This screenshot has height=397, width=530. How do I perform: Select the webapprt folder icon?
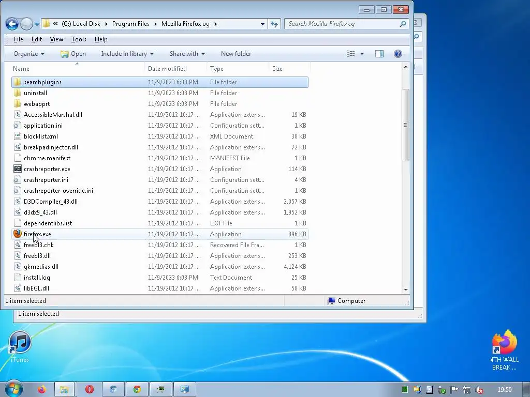(x=17, y=103)
